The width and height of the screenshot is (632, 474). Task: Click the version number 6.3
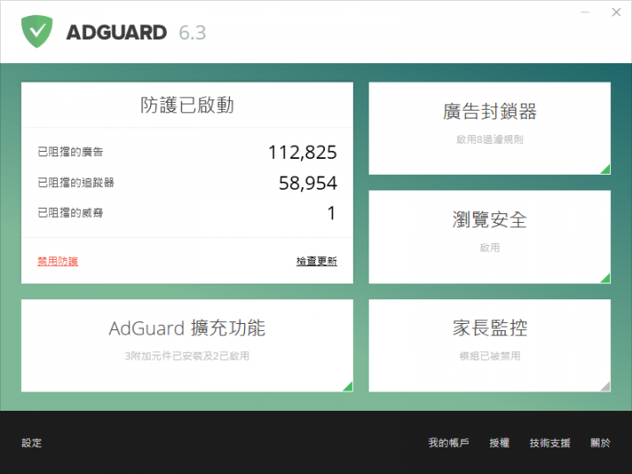click(192, 32)
